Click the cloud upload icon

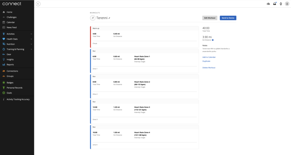click(268, 4)
